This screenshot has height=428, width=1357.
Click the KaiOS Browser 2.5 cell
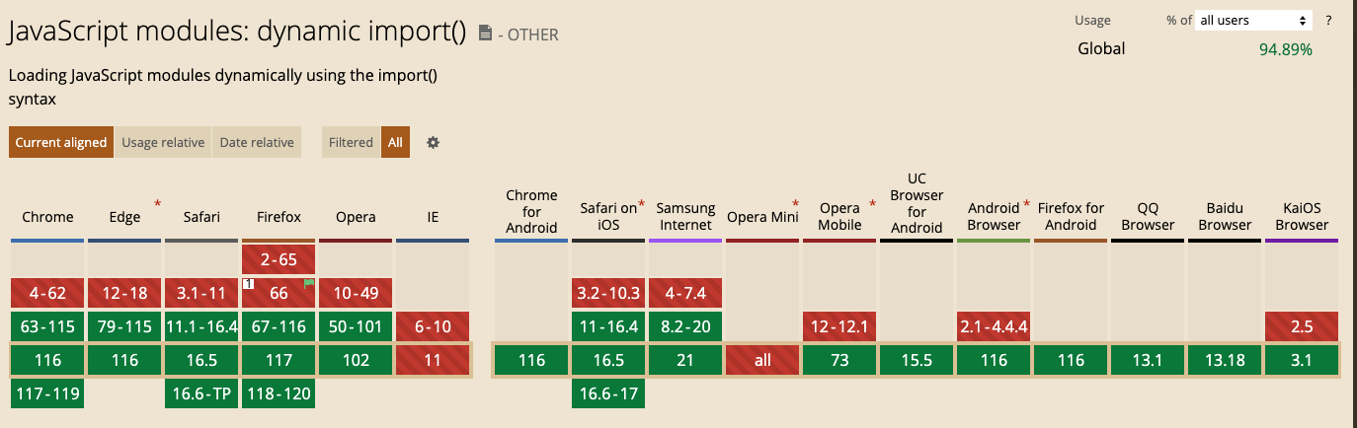[x=1302, y=326]
